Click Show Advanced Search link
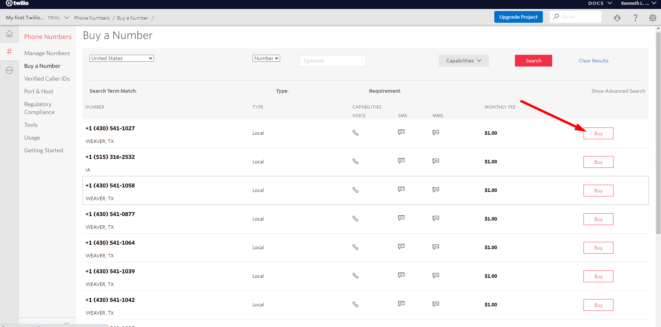This screenshot has width=661, height=327. [618, 91]
